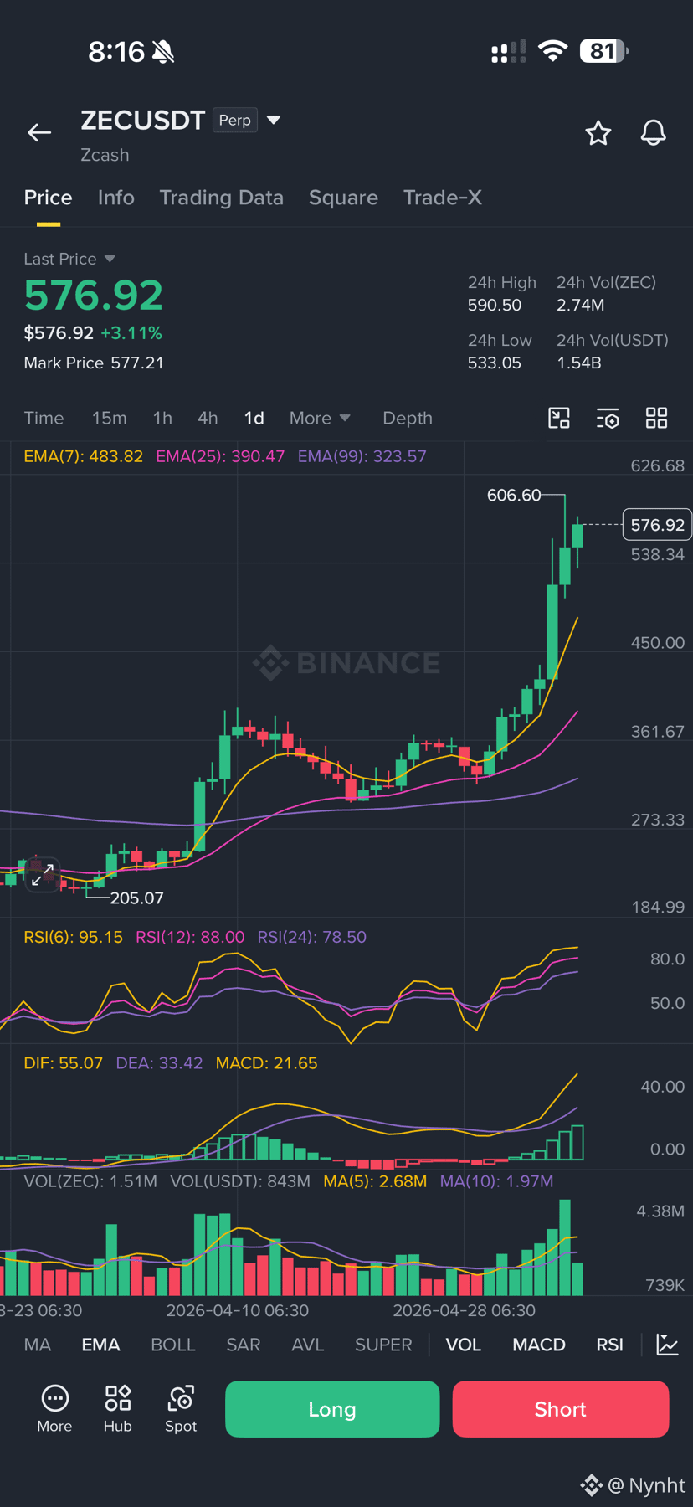Tap the EMA(7): 483.82 legend
Screen dimensions: 693x1507
coord(84,456)
